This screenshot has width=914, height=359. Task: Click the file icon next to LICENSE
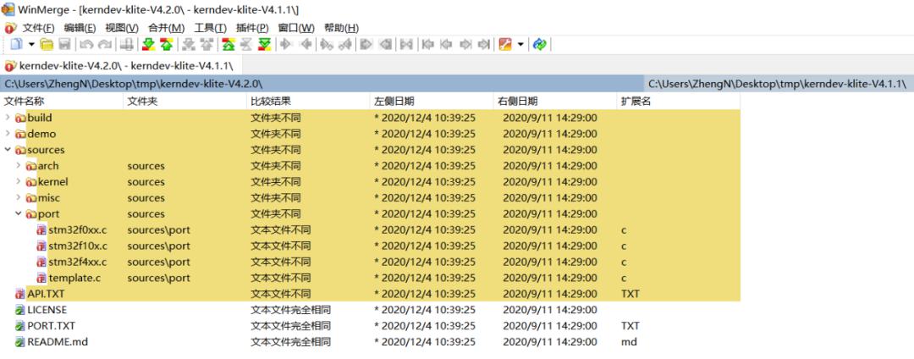point(20,310)
